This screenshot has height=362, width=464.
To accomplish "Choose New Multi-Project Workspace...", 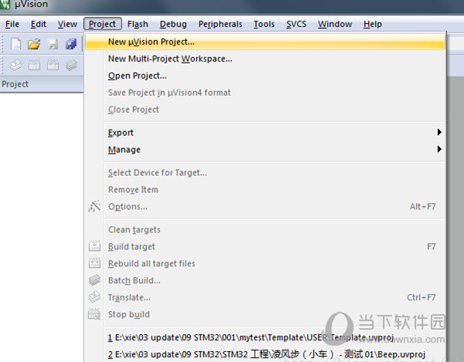I will pyautogui.click(x=264, y=59).
